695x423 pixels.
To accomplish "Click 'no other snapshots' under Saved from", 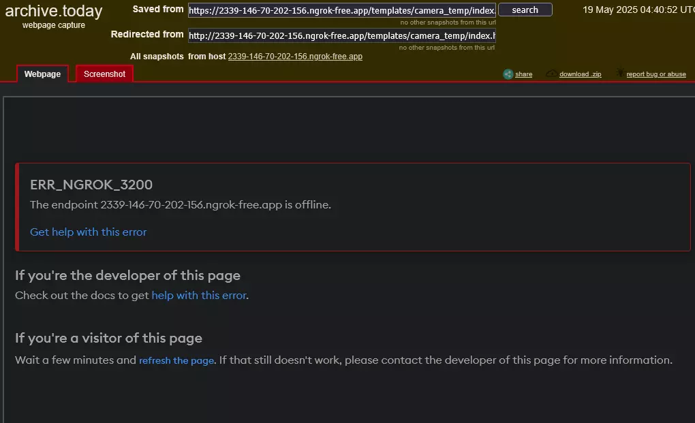I will pos(448,22).
